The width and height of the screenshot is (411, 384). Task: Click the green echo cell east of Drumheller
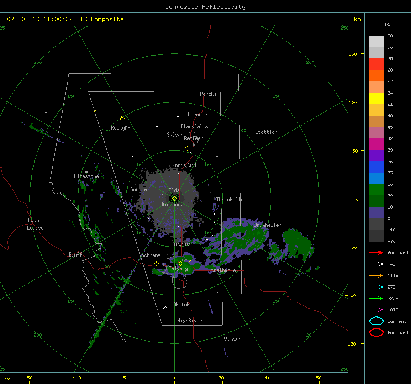297,244
